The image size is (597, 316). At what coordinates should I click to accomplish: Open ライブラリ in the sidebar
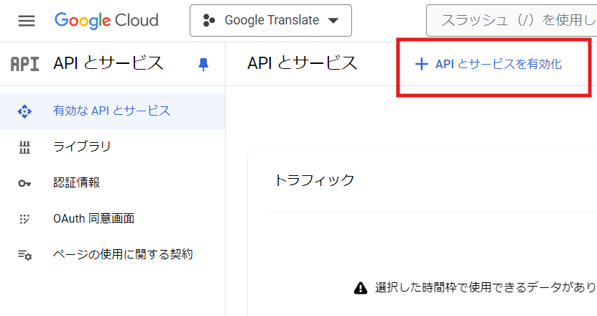[x=82, y=147]
